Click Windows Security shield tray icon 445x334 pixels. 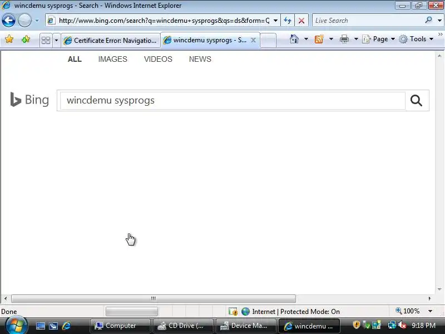tap(357, 325)
